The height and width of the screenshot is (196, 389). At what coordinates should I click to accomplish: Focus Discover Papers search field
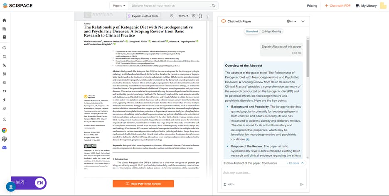[x=170, y=5]
